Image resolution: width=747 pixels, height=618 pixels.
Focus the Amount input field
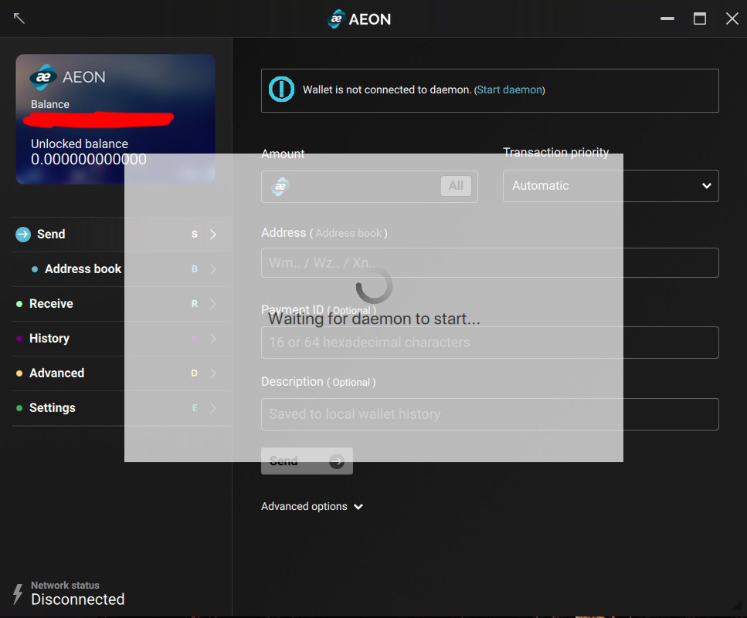click(x=369, y=187)
